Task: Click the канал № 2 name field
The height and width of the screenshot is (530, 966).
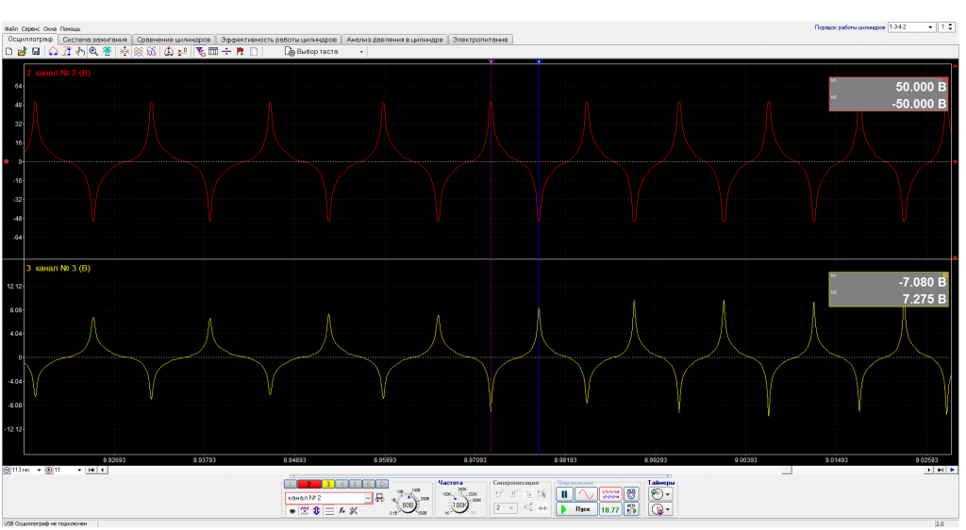Action: pos(325,498)
